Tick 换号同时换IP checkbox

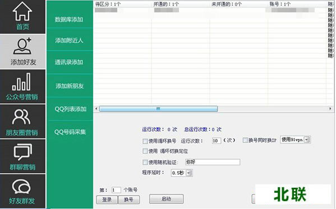pos(245,140)
